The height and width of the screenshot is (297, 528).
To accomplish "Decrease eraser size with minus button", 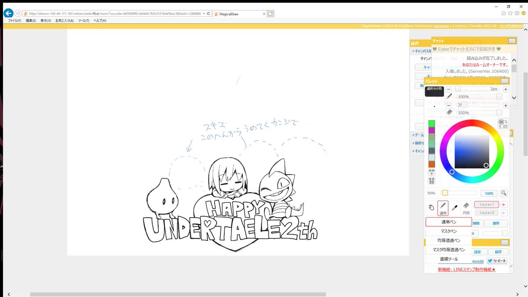I will tap(449, 105).
